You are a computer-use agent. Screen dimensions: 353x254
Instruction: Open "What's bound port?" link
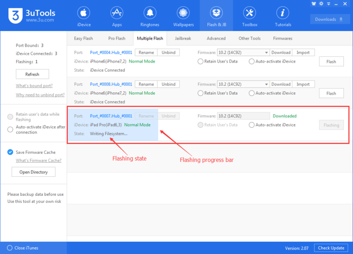tap(34, 86)
